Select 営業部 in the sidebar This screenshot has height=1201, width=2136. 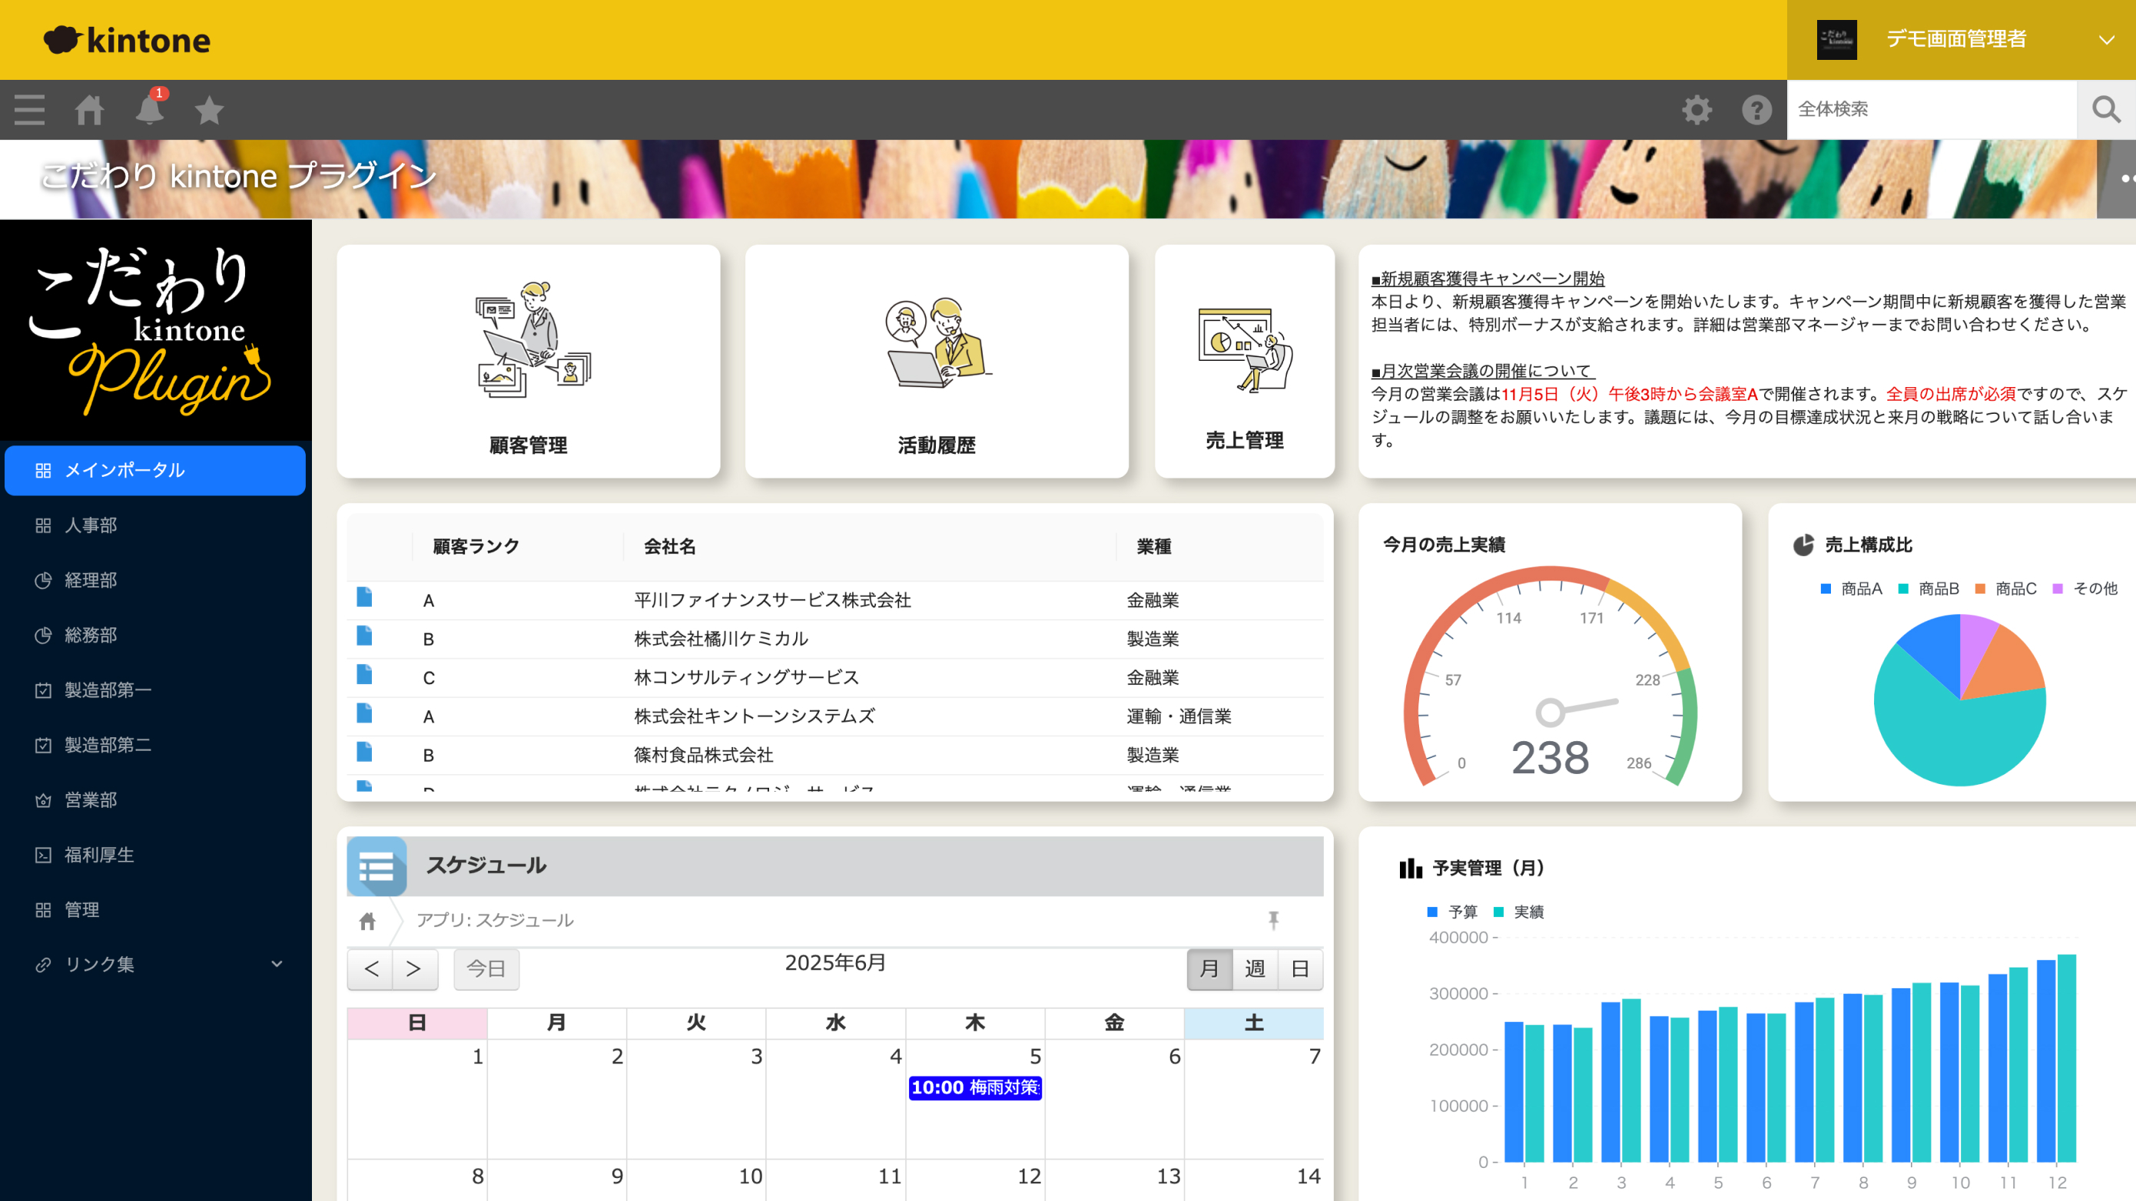point(155,800)
